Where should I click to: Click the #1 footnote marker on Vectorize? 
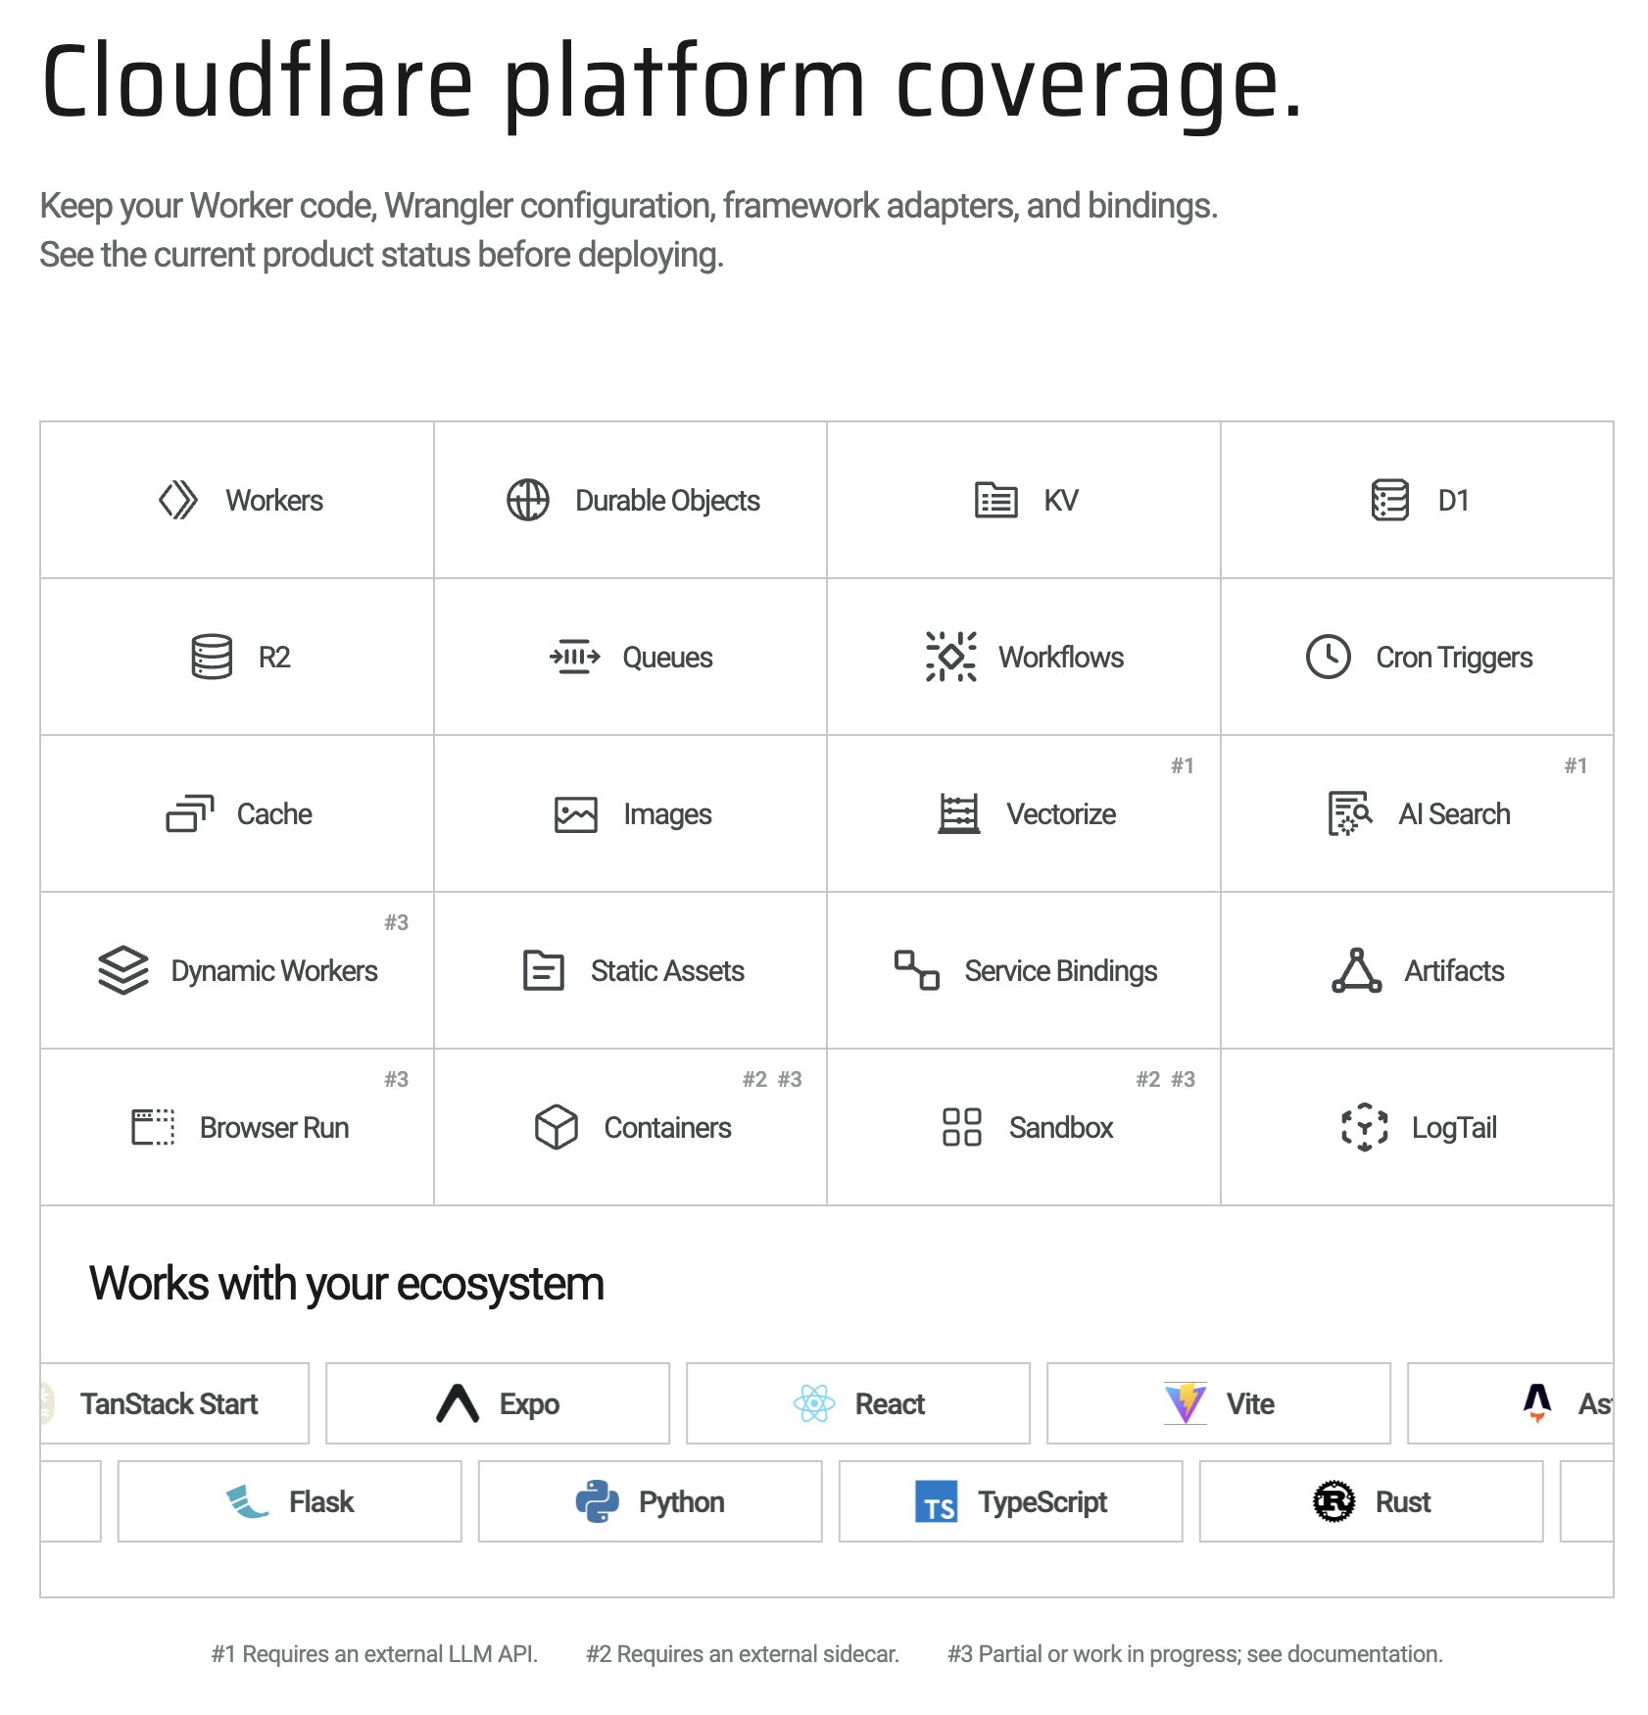[1183, 765]
